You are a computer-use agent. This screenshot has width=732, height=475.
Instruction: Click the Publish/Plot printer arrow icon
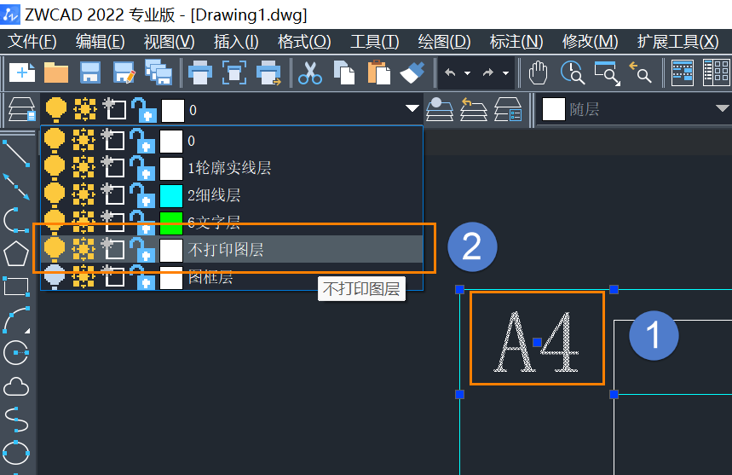click(x=268, y=72)
